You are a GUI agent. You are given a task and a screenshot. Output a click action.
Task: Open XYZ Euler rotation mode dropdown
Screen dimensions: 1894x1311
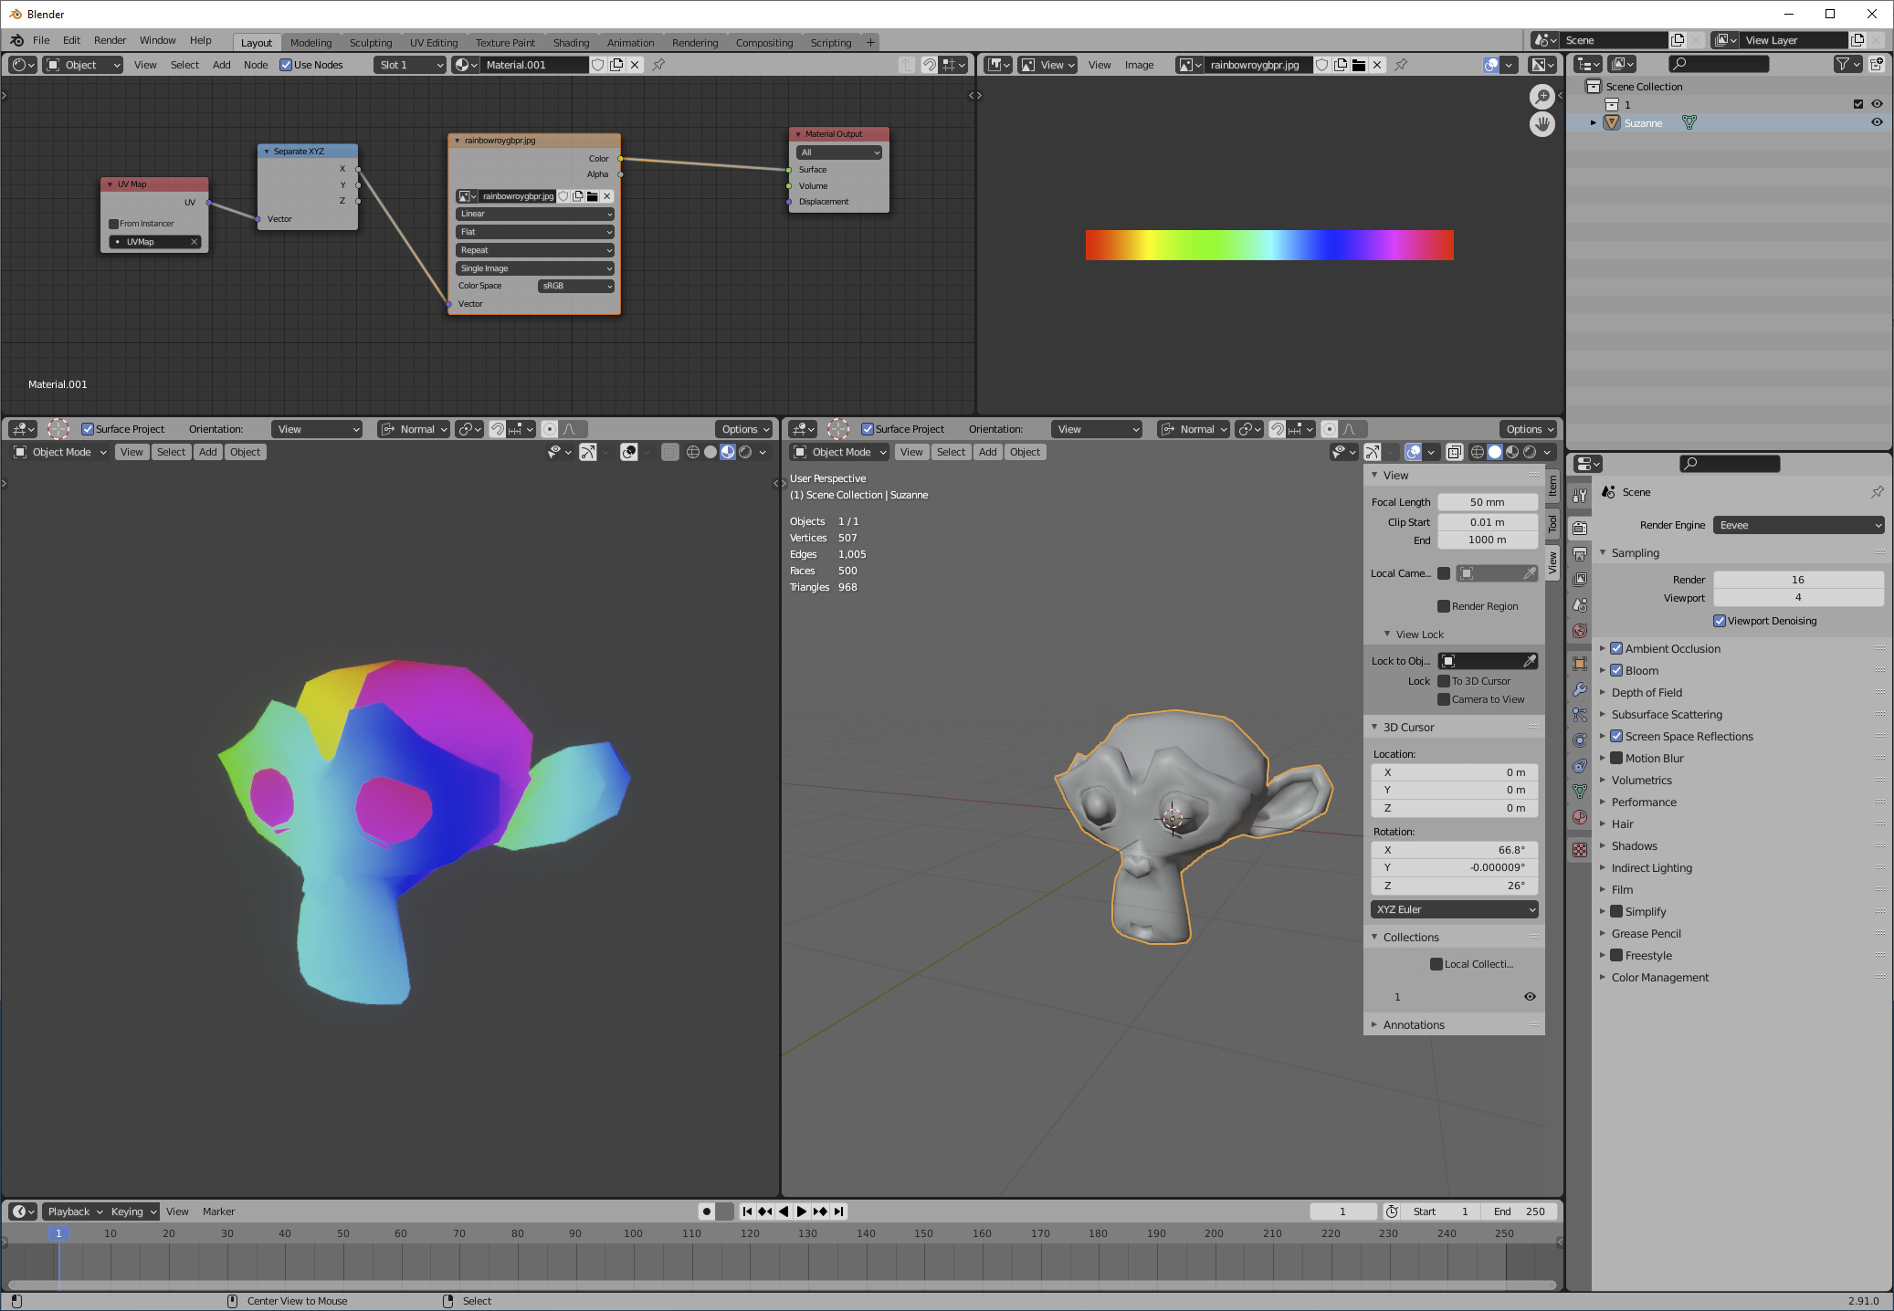click(x=1455, y=909)
